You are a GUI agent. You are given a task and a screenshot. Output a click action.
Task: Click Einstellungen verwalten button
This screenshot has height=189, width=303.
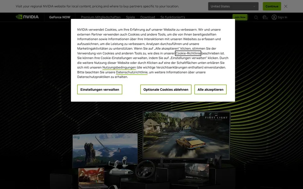[100, 89]
